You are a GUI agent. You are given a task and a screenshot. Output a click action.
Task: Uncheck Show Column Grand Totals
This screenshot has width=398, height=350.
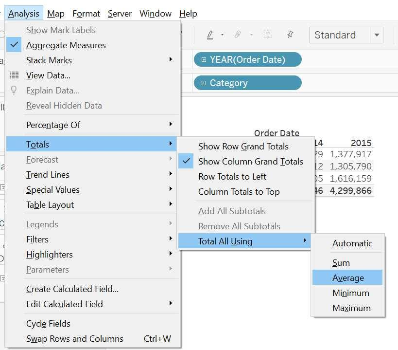click(x=250, y=162)
